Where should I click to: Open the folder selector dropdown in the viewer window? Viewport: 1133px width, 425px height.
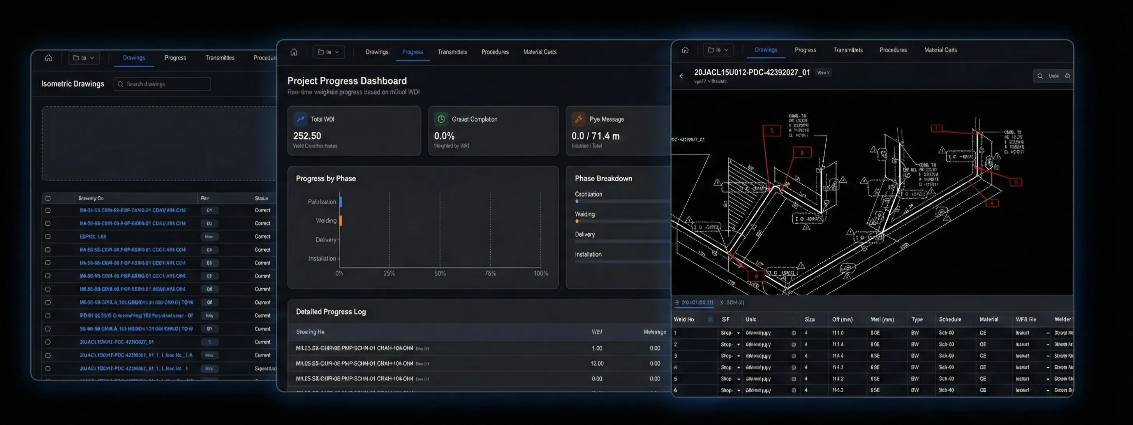coord(718,50)
